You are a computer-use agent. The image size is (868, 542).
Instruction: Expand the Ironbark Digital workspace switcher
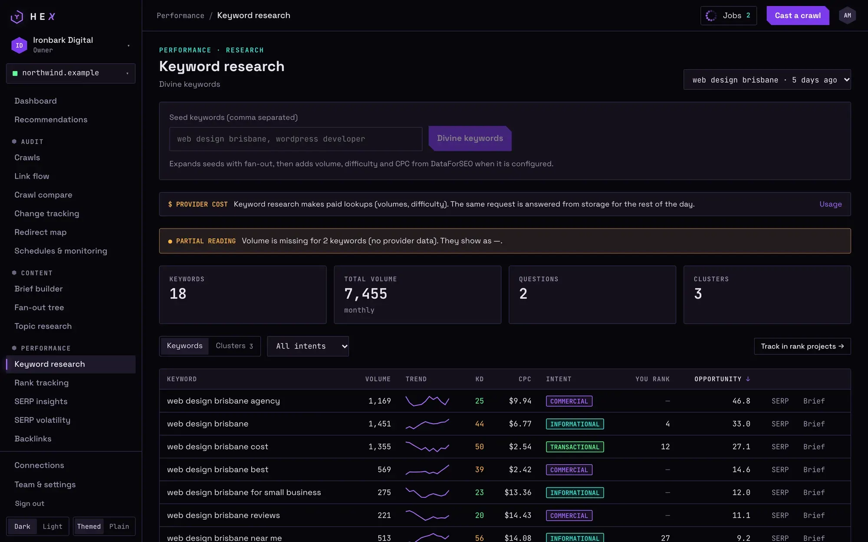pyautogui.click(x=71, y=45)
